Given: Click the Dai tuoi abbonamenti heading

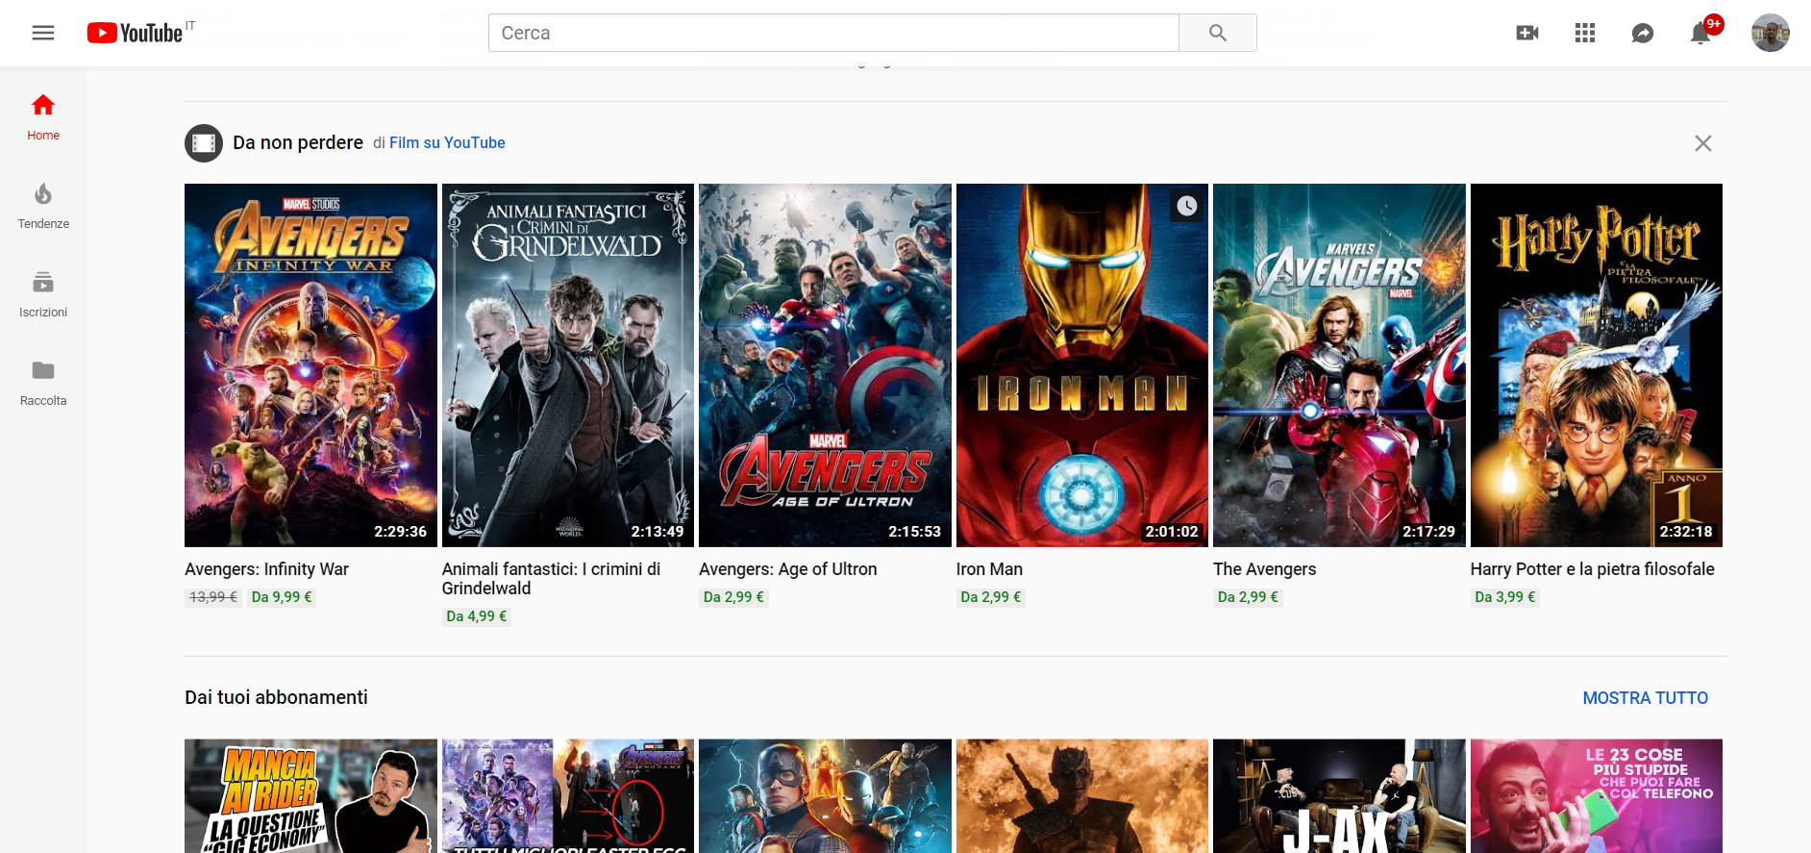Looking at the screenshot, I should pos(276,697).
